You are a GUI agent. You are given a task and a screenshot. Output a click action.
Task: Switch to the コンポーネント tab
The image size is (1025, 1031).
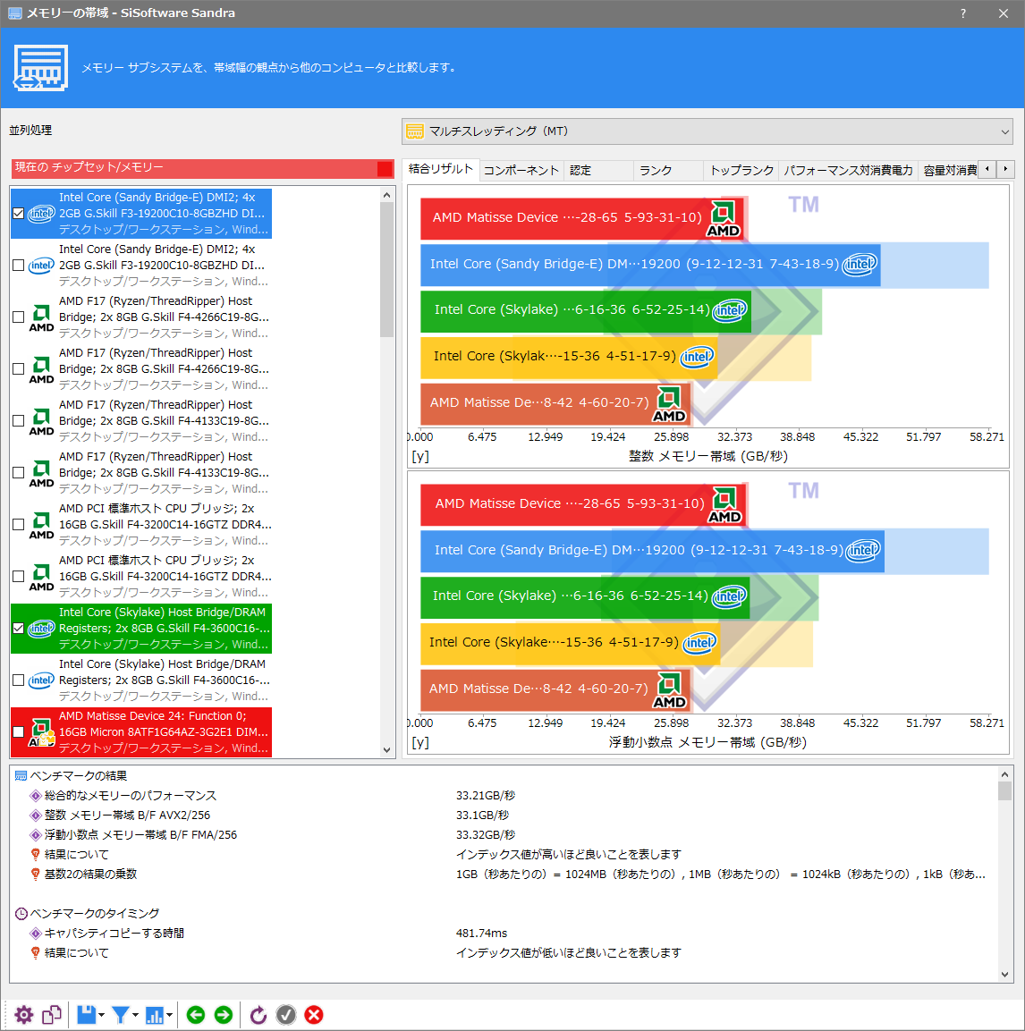[x=521, y=171]
